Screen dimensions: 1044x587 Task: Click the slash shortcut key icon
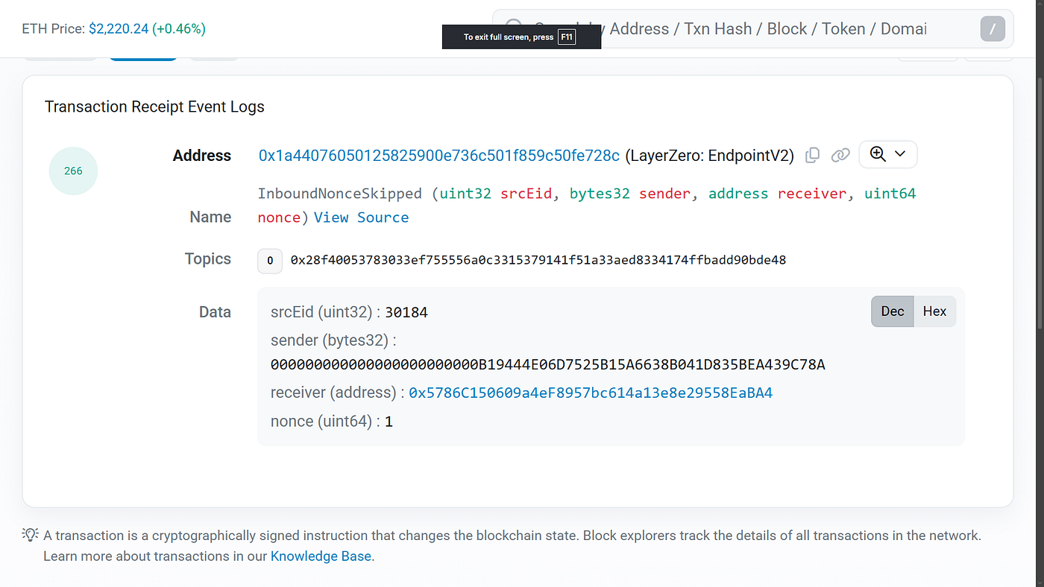pyautogui.click(x=993, y=29)
